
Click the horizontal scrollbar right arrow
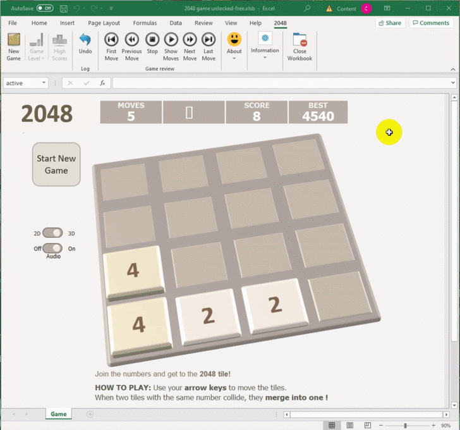tap(446, 414)
